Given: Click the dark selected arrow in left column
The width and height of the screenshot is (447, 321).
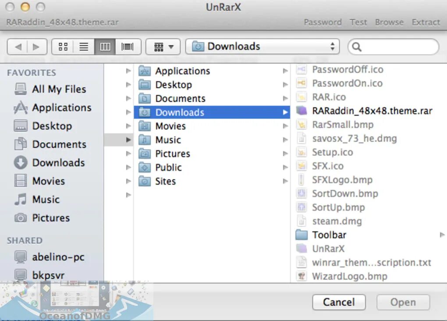Looking at the screenshot, I should coord(128,140).
